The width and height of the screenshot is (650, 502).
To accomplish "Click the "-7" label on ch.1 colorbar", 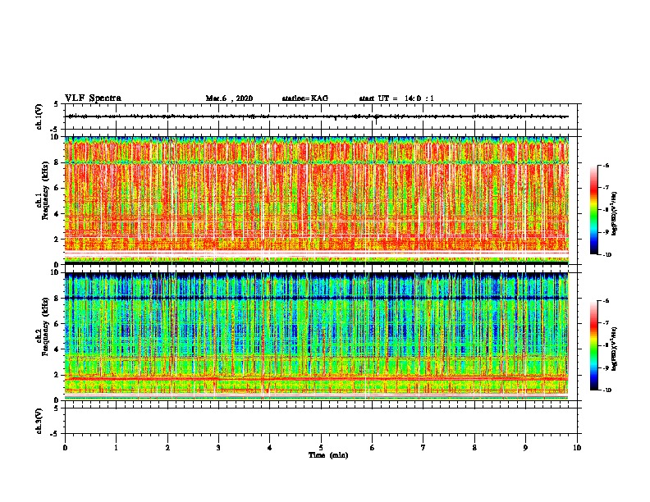I will [x=605, y=188].
